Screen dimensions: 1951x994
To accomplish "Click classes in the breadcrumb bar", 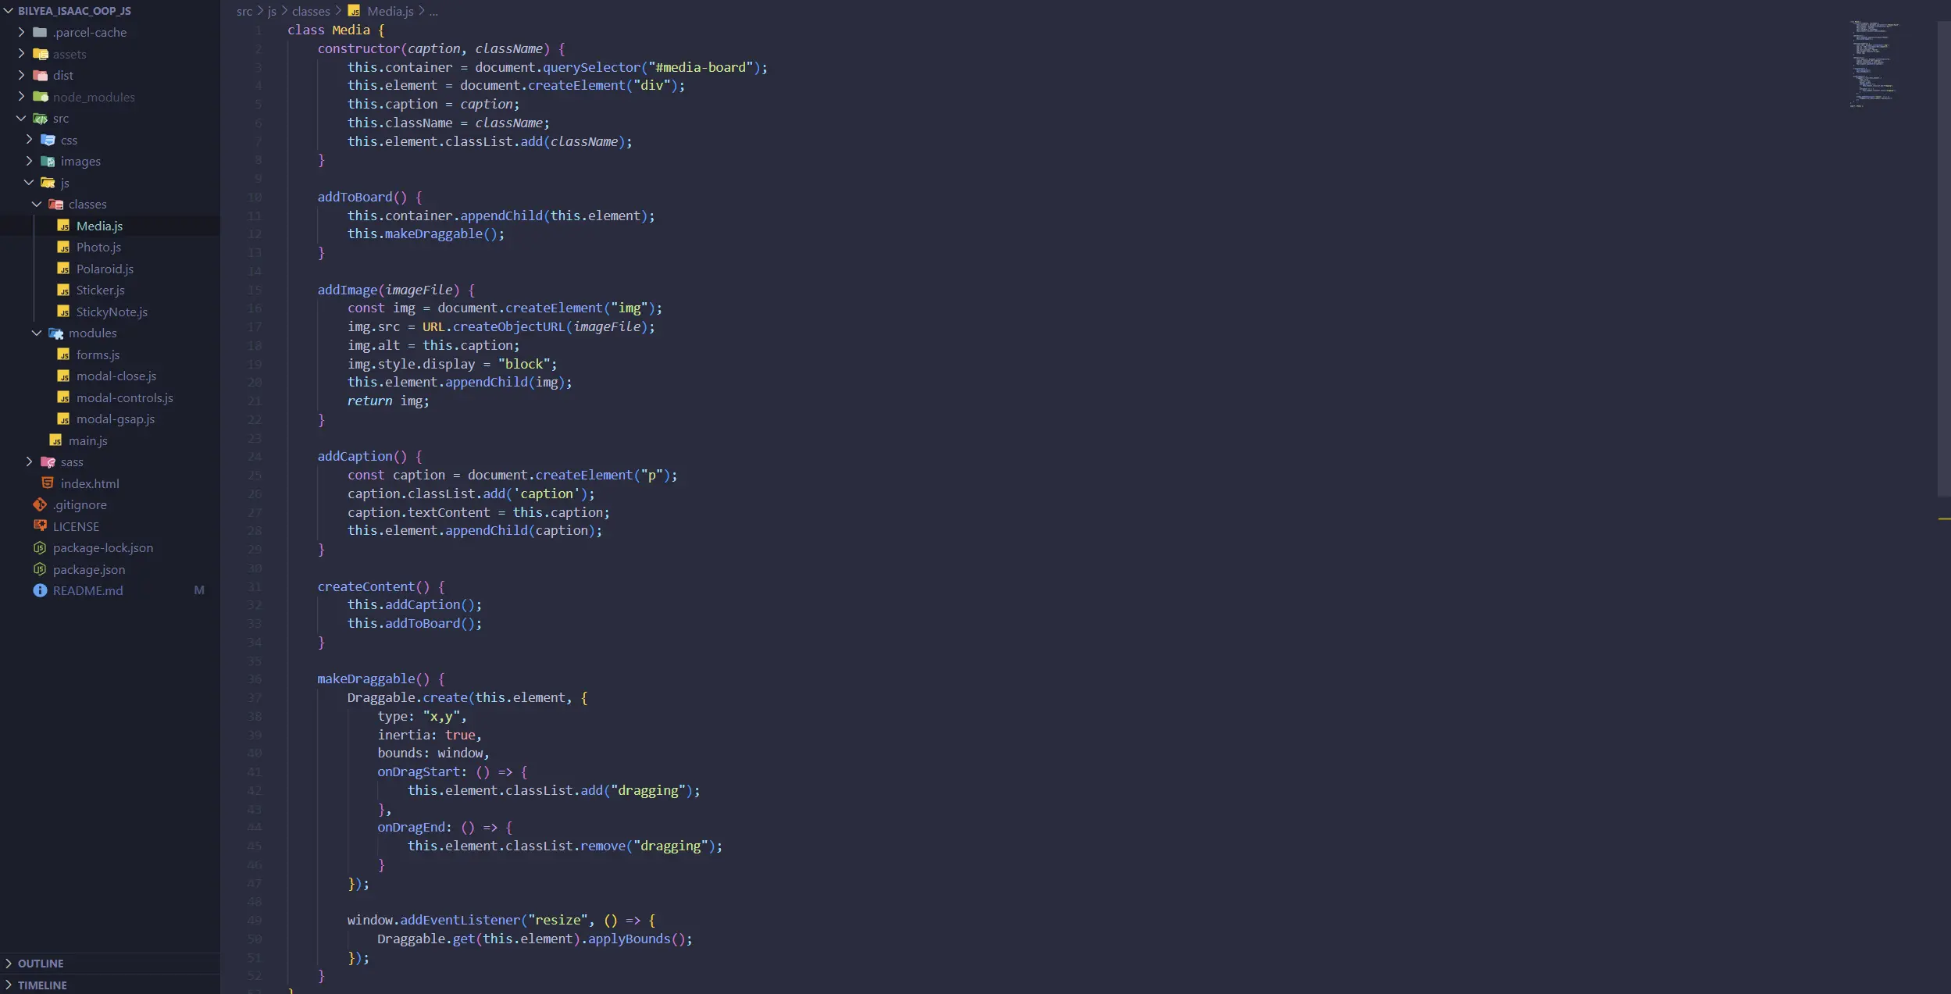I will pos(312,11).
